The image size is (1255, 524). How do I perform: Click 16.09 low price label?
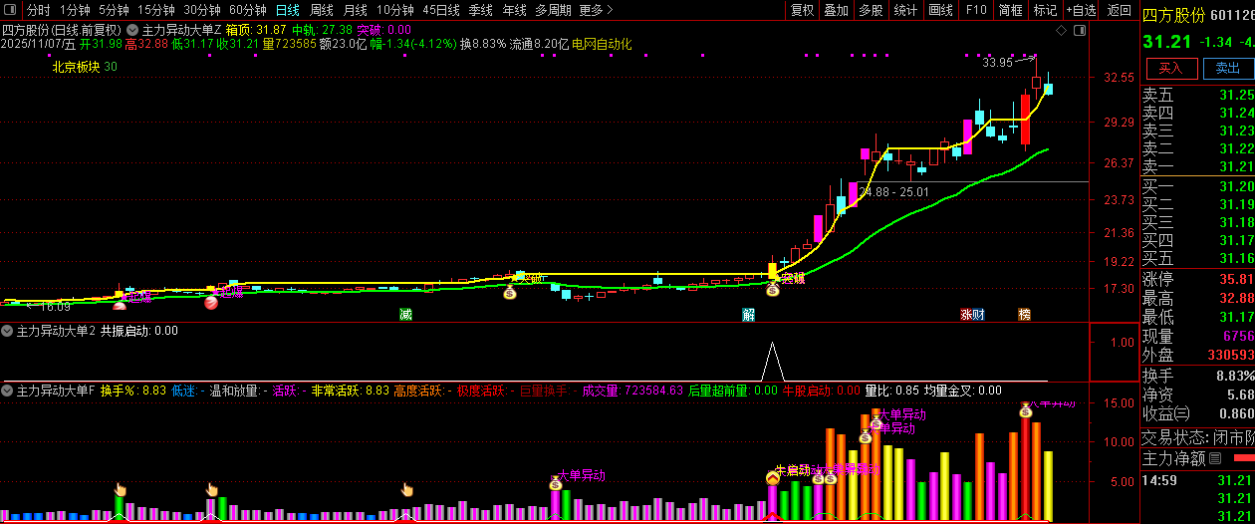coord(55,308)
